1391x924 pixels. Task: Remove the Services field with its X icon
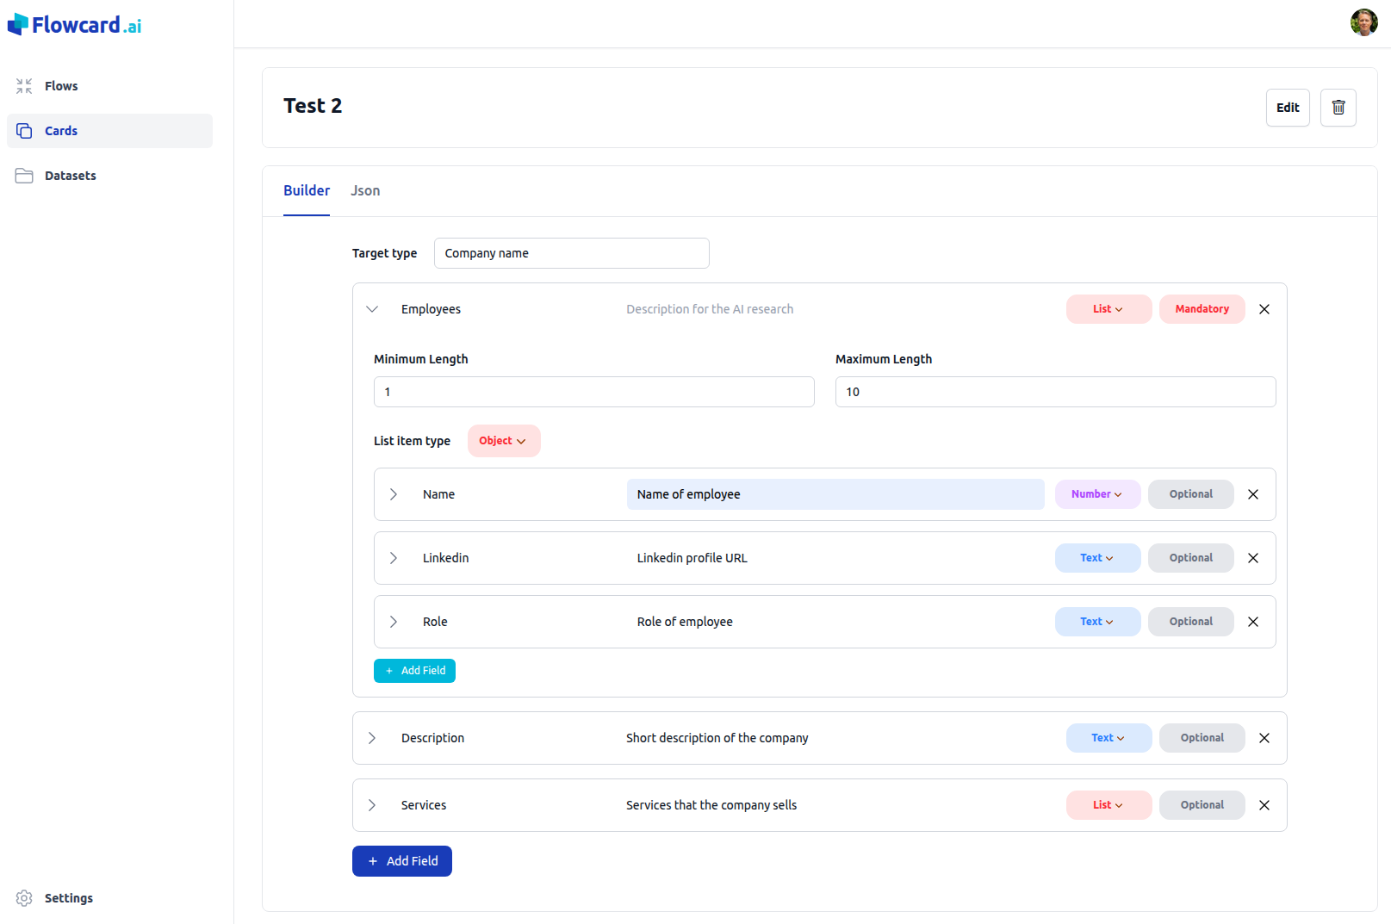(1264, 804)
